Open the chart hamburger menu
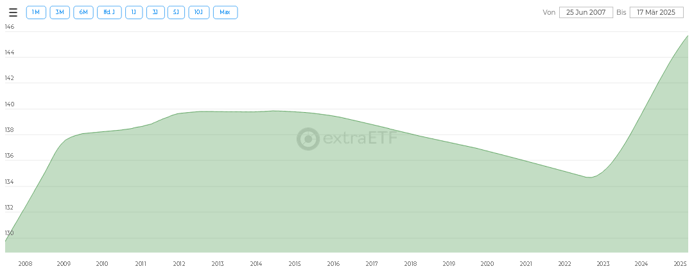This screenshot has height=271, width=694. click(13, 12)
